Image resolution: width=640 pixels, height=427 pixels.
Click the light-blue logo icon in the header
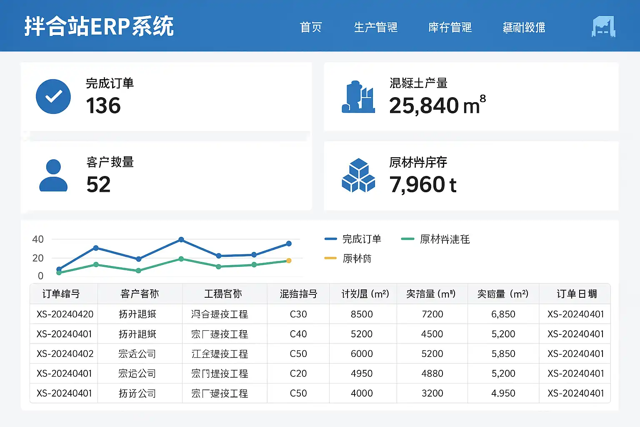coord(603,27)
